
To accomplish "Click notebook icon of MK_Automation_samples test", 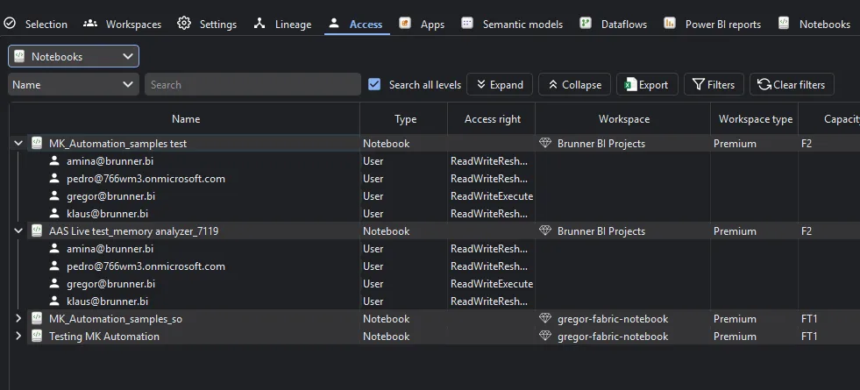I will click(37, 143).
